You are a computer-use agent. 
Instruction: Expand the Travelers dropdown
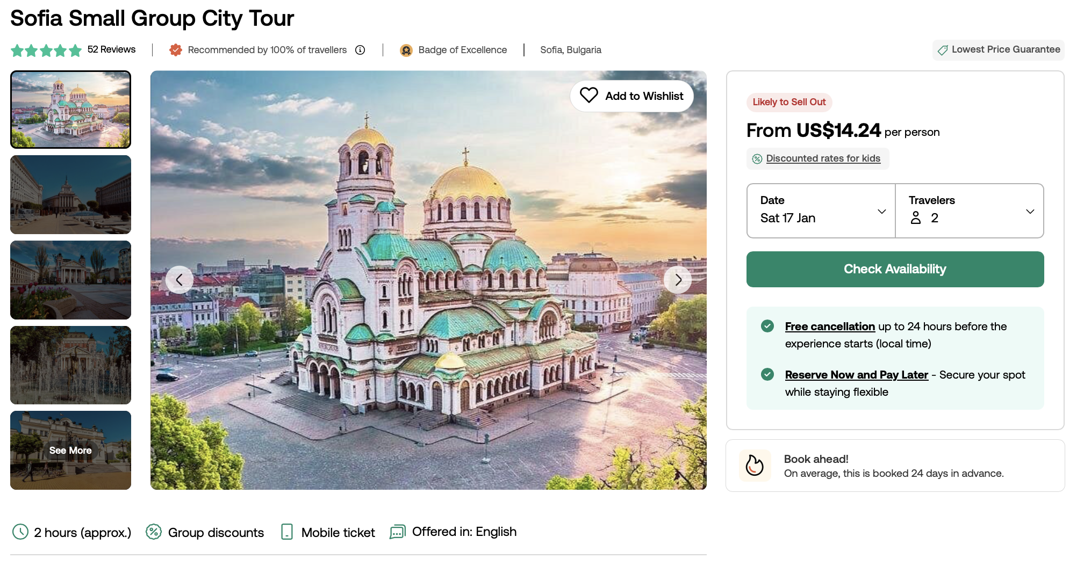click(x=970, y=211)
